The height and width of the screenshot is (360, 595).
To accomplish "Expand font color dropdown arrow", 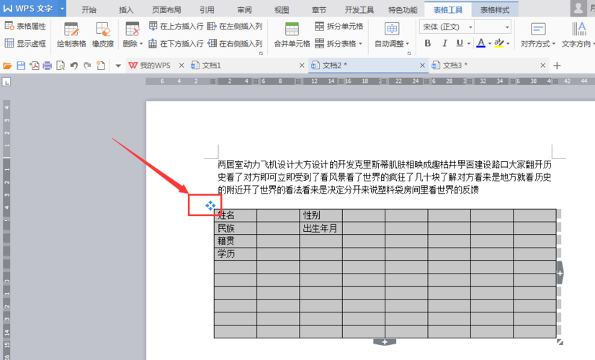I will coord(490,44).
